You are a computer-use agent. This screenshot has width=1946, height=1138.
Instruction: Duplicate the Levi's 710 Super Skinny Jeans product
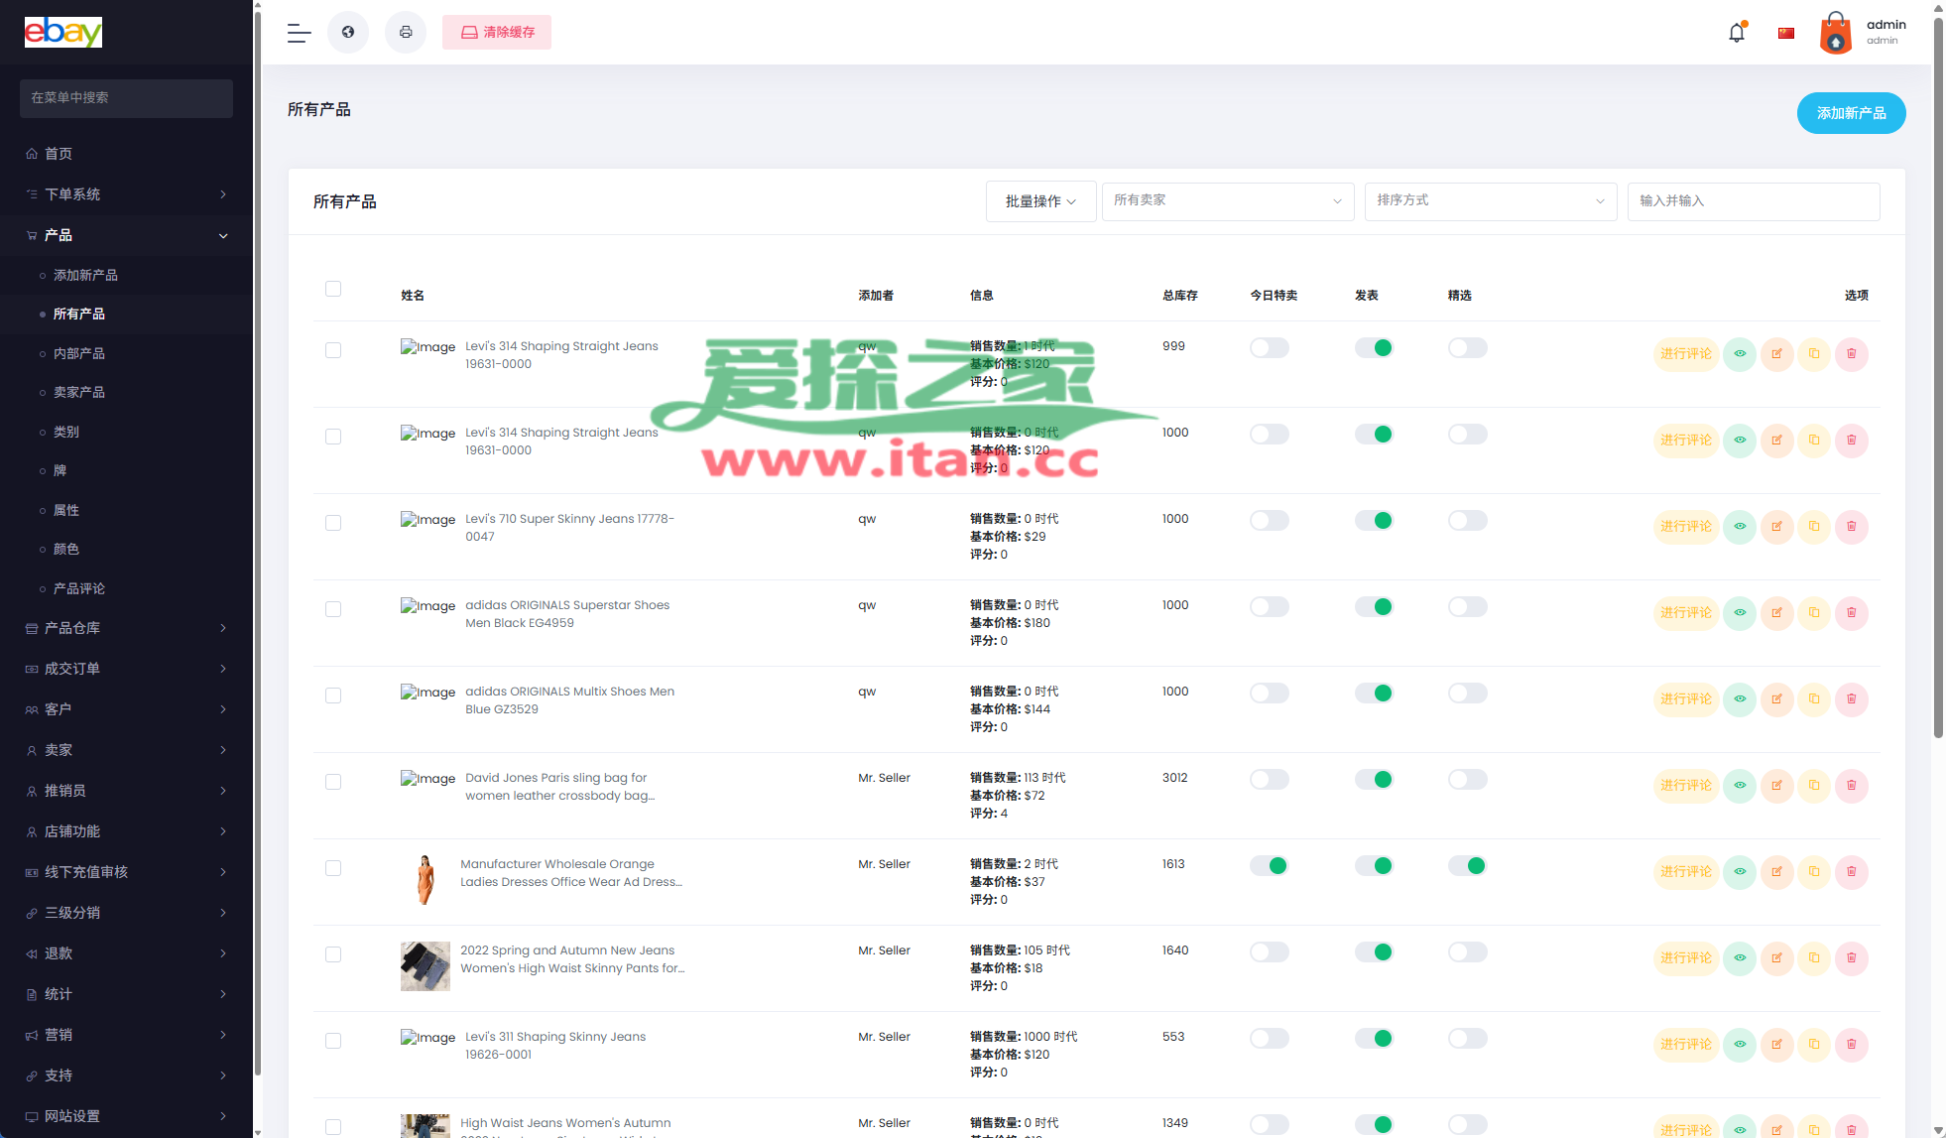point(1814,527)
